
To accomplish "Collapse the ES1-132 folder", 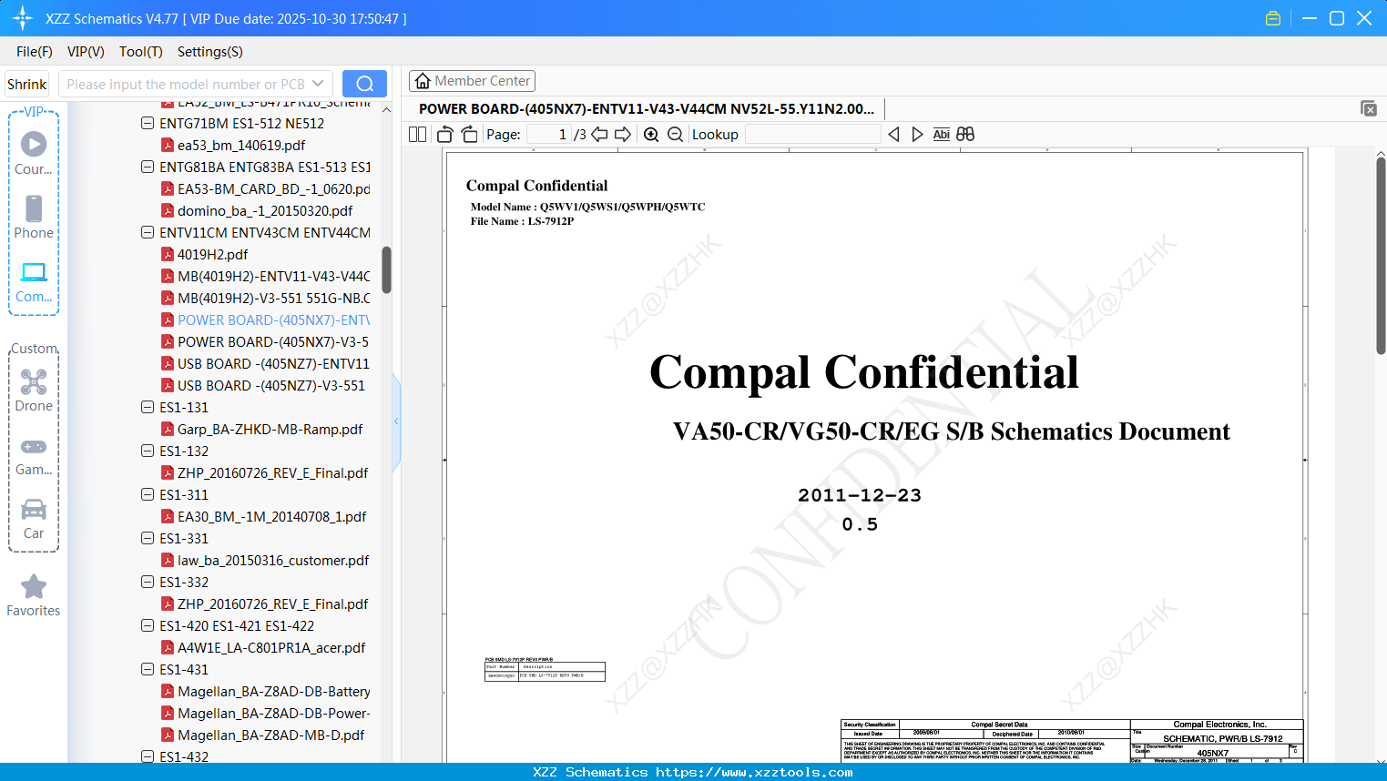I will tap(148, 451).
